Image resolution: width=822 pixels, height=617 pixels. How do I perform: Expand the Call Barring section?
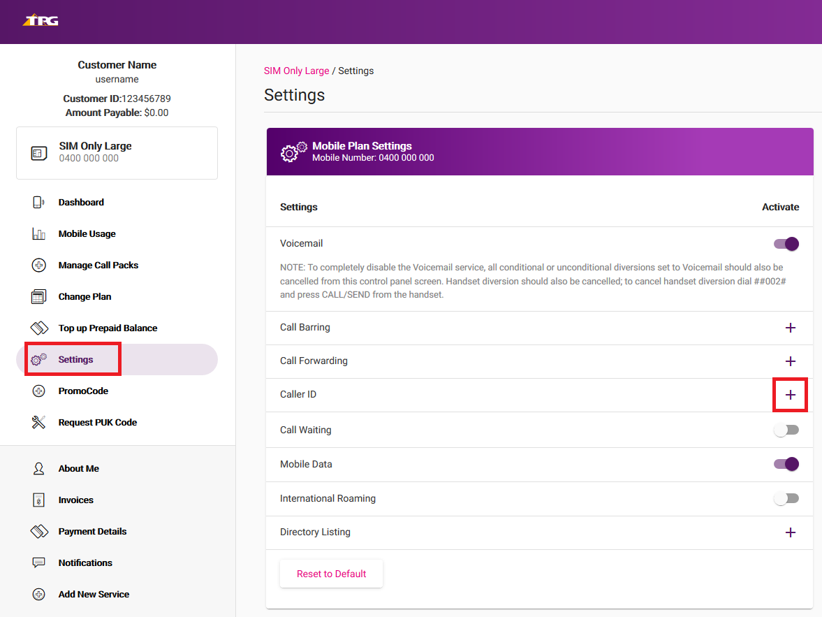[x=791, y=327]
